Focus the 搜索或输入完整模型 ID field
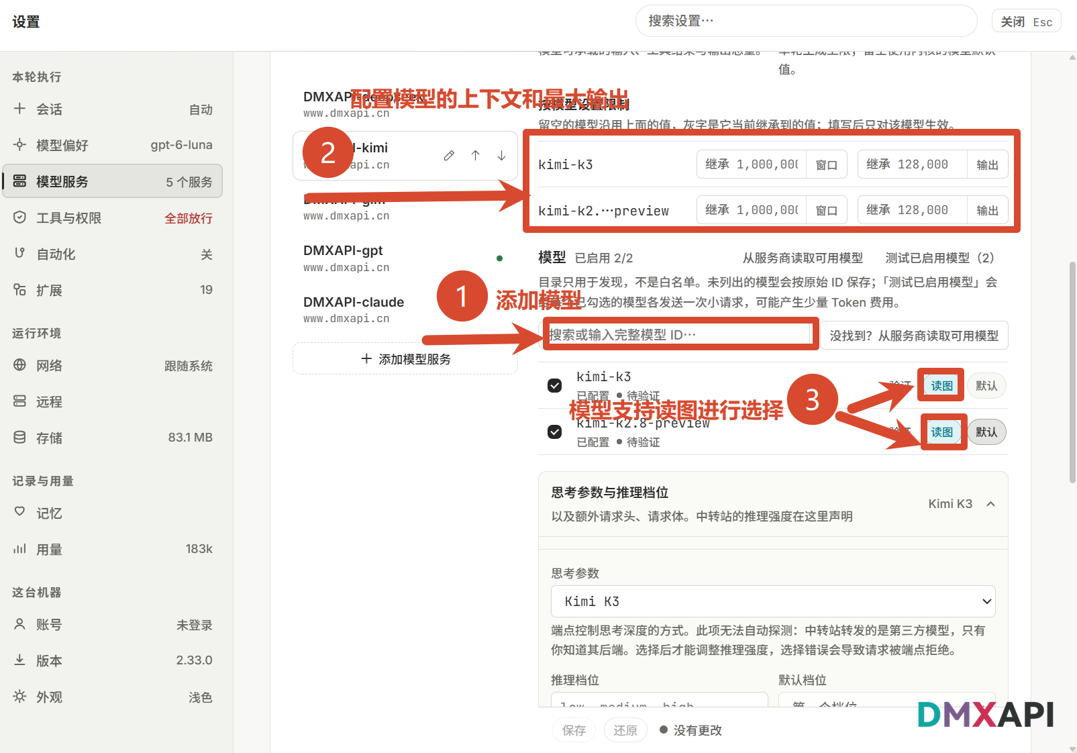 coord(678,335)
